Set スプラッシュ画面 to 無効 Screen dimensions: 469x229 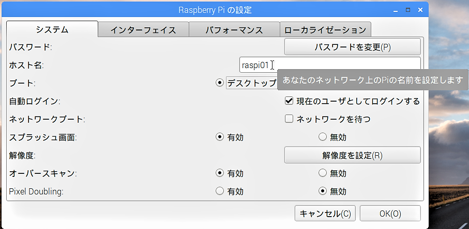point(323,137)
